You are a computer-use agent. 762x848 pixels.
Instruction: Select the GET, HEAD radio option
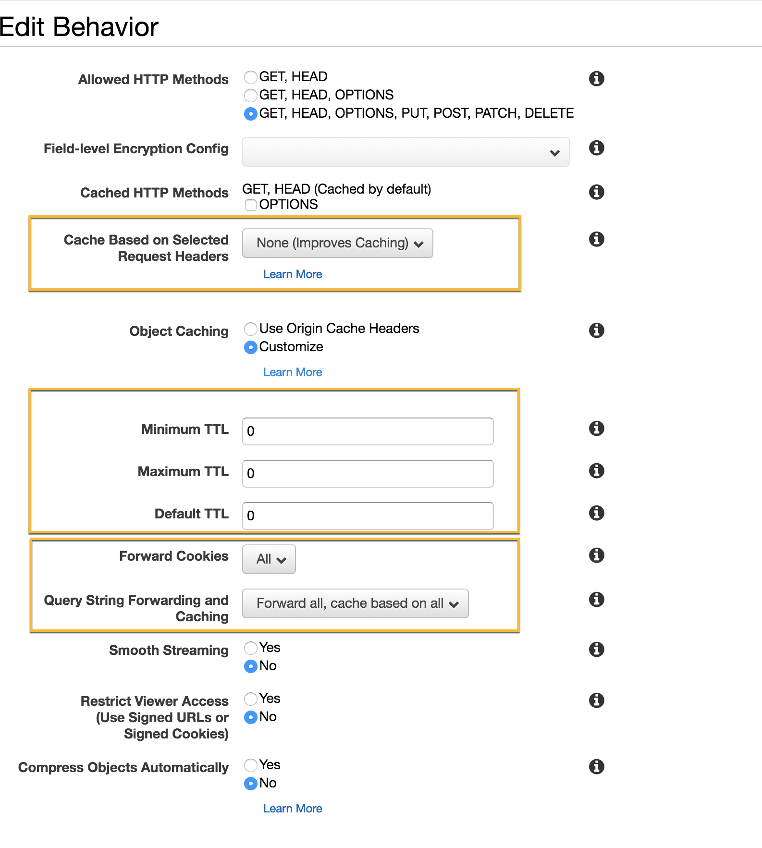click(x=250, y=77)
